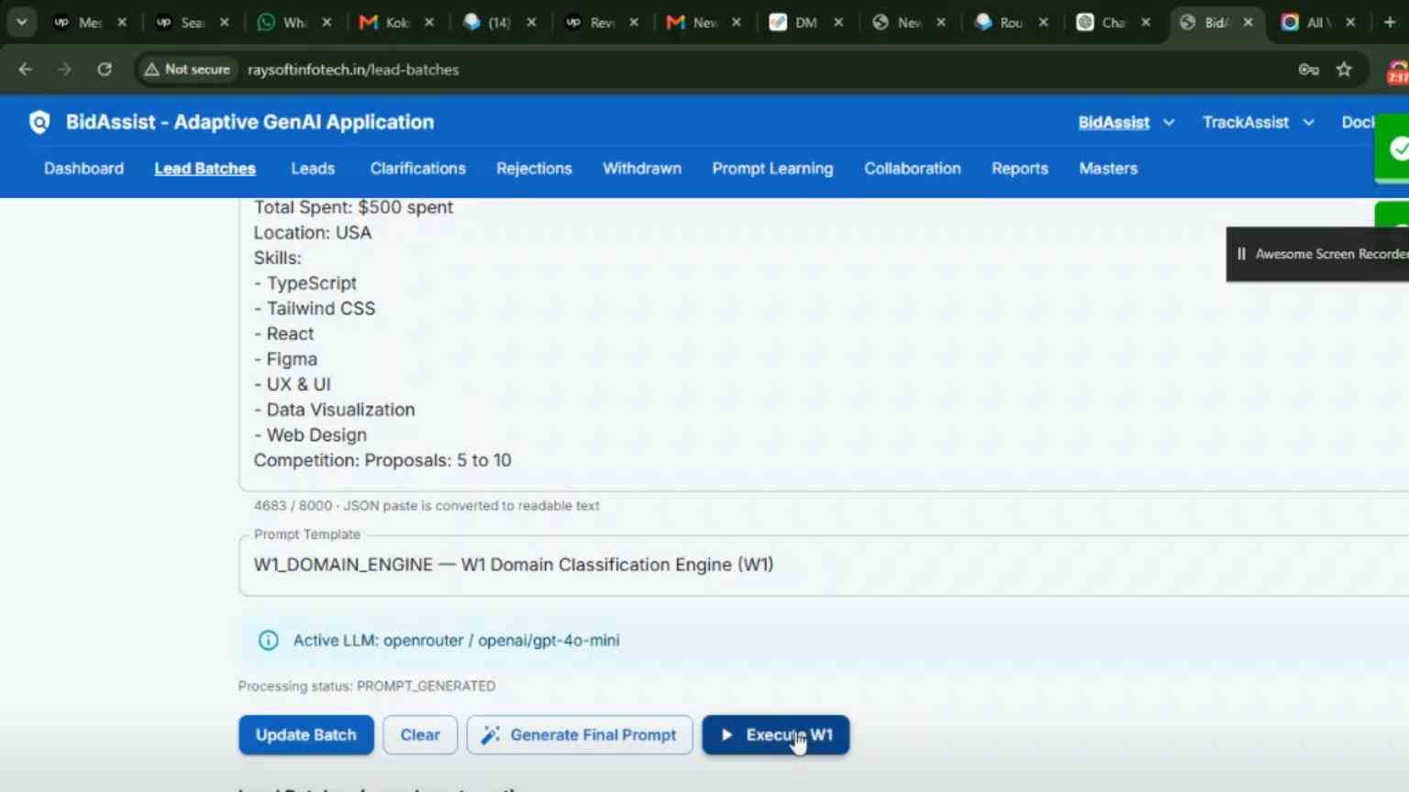
Task: Open the password key icon in address bar
Action: tap(1308, 70)
